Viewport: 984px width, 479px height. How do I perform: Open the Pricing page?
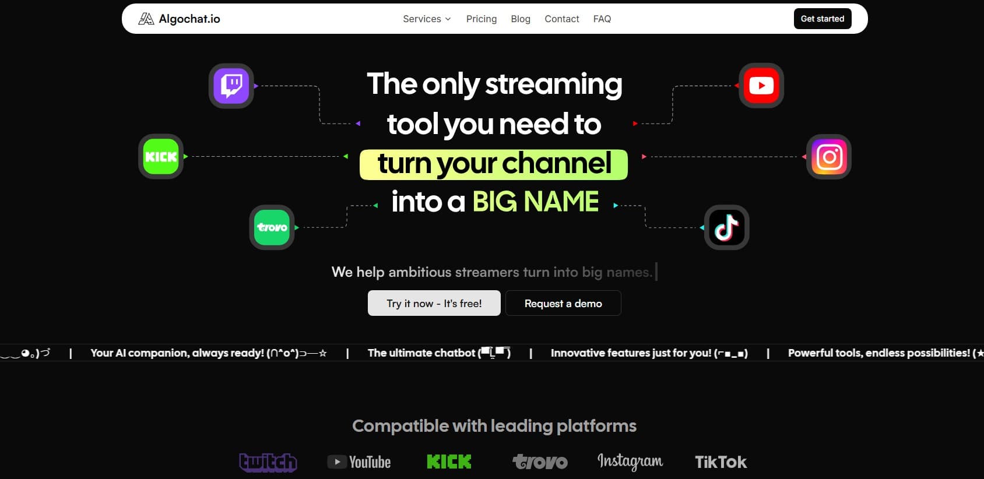point(482,19)
